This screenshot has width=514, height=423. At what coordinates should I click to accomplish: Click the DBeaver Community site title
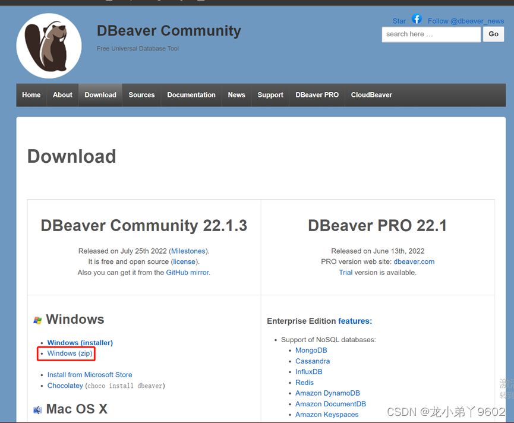point(169,31)
